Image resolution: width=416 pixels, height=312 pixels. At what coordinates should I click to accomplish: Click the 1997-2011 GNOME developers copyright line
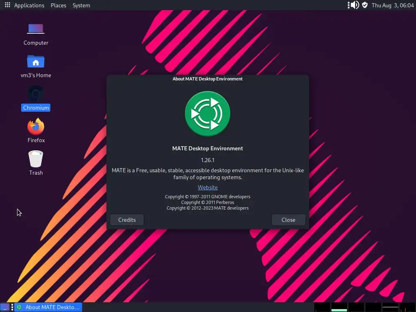(208, 197)
